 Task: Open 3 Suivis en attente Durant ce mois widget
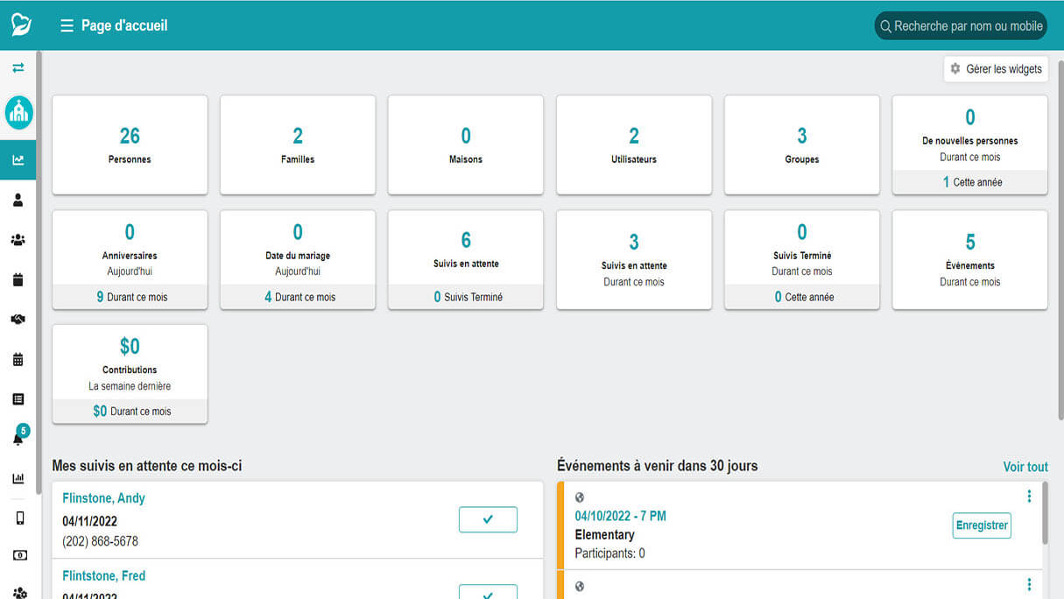[634, 259]
